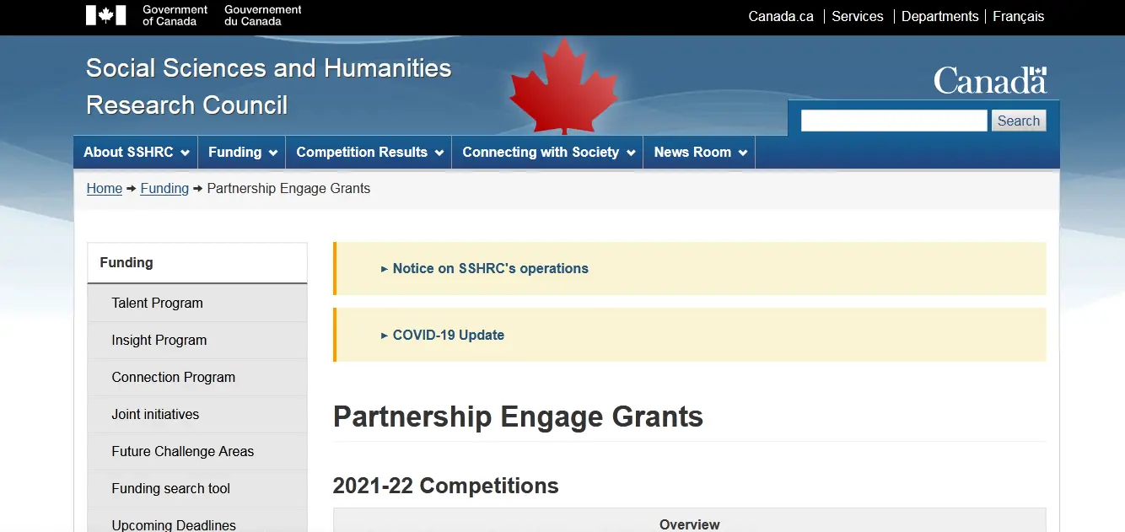Image resolution: width=1125 pixels, height=532 pixels.
Task: Click into the site search field
Action: pos(893,121)
